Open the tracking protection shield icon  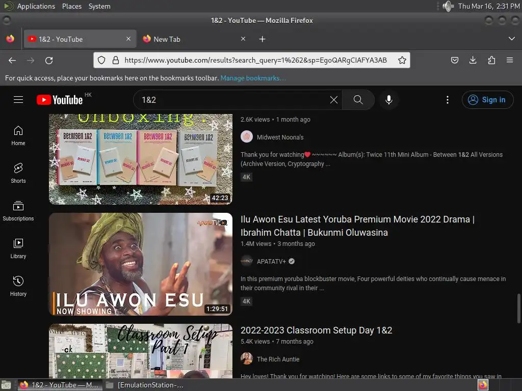click(x=101, y=60)
